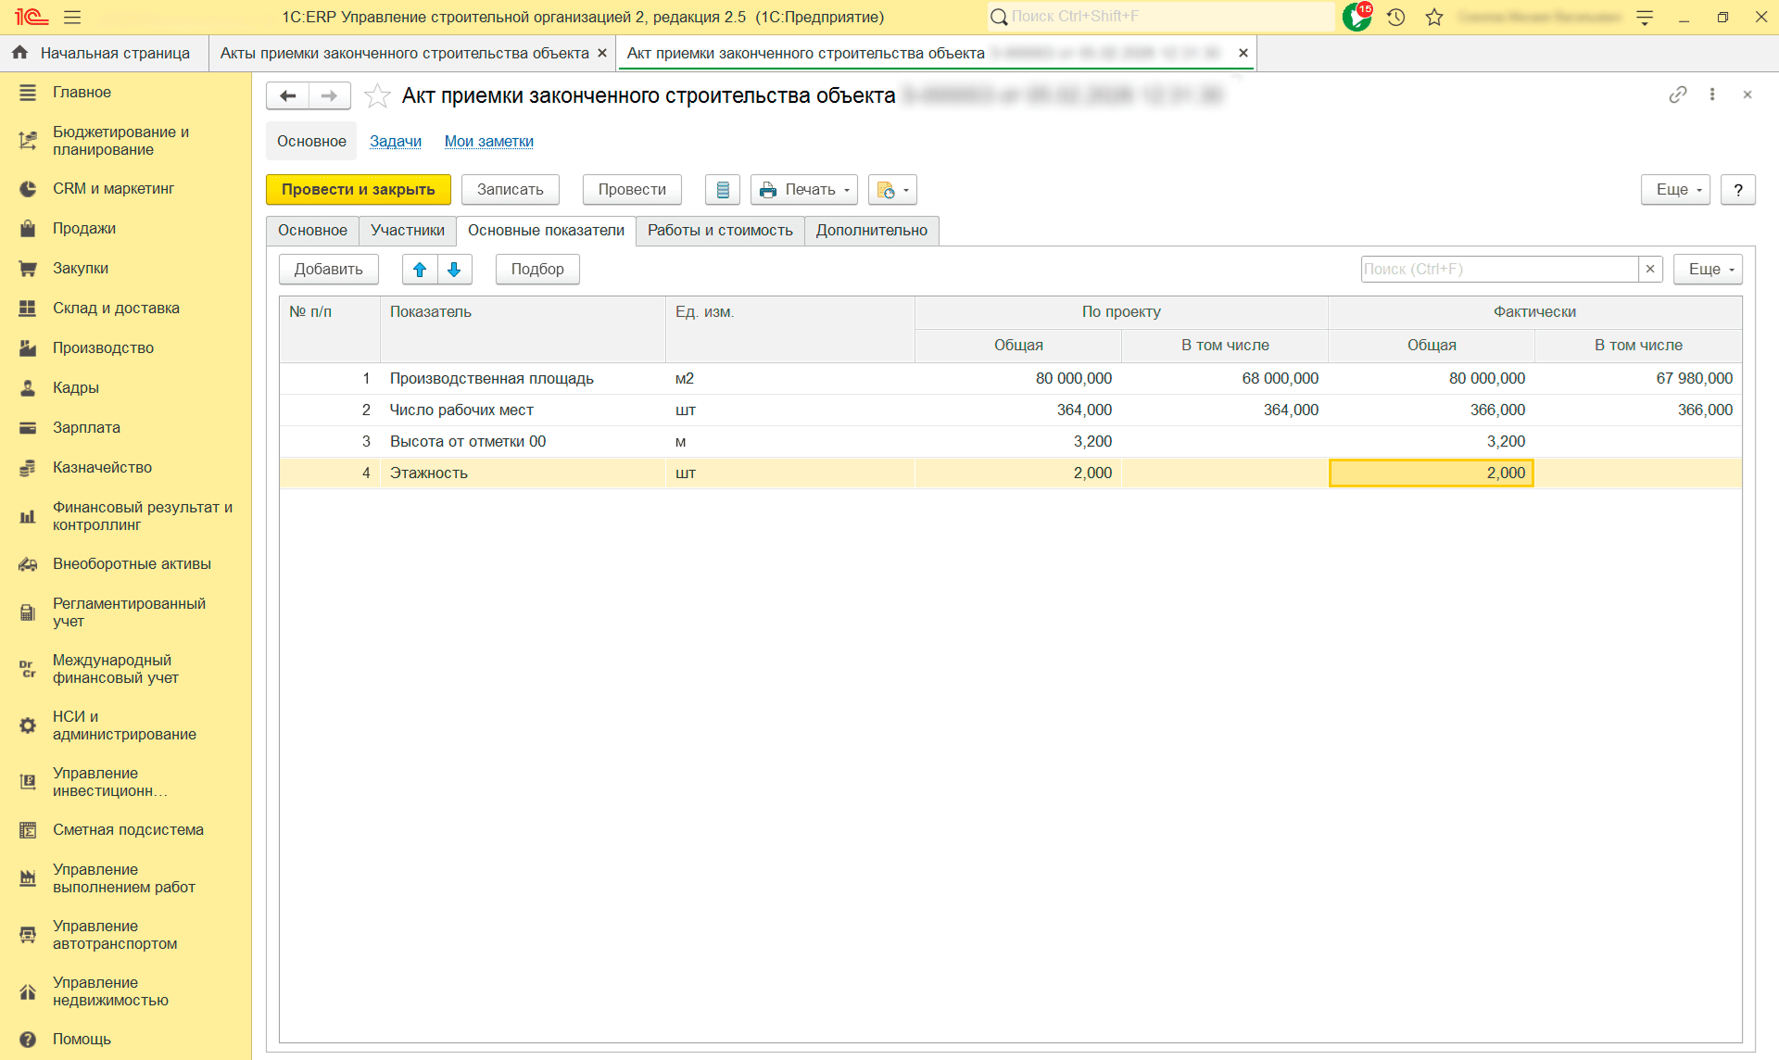Switch to Работы и стоимость tab
1779x1060 pixels.
720,231
